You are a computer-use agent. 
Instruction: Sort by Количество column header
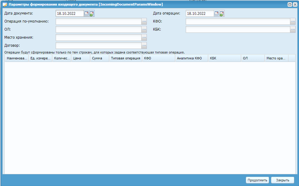click(x=62, y=58)
